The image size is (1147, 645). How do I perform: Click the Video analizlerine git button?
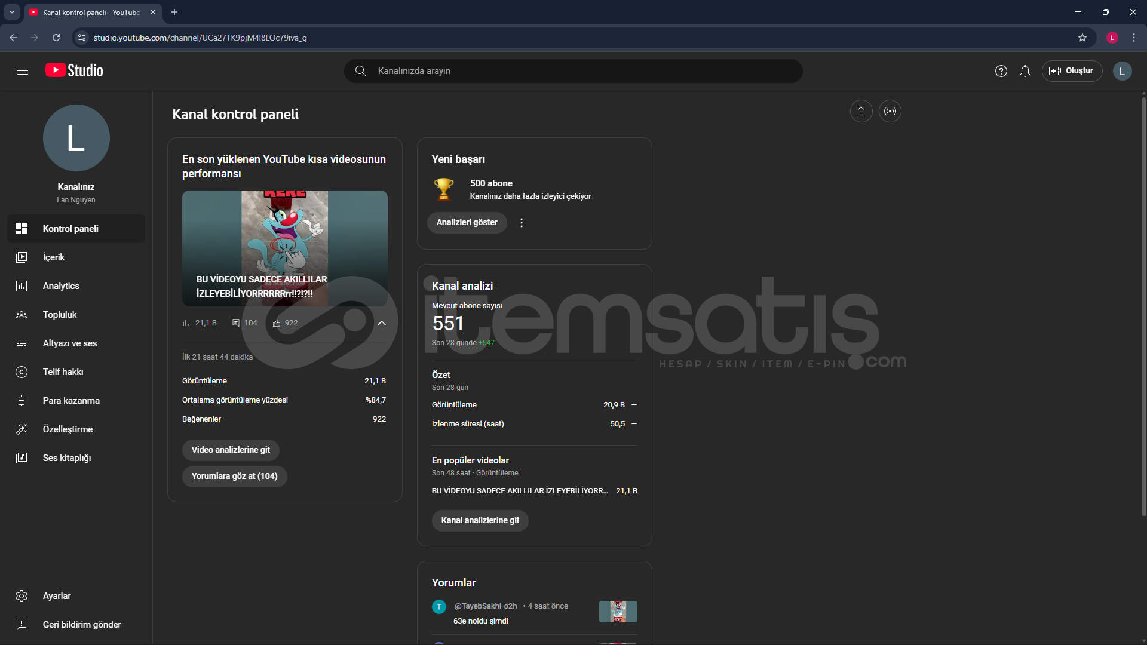(231, 450)
